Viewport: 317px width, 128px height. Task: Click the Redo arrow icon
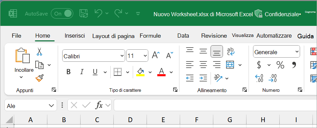(x=119, y=13)
